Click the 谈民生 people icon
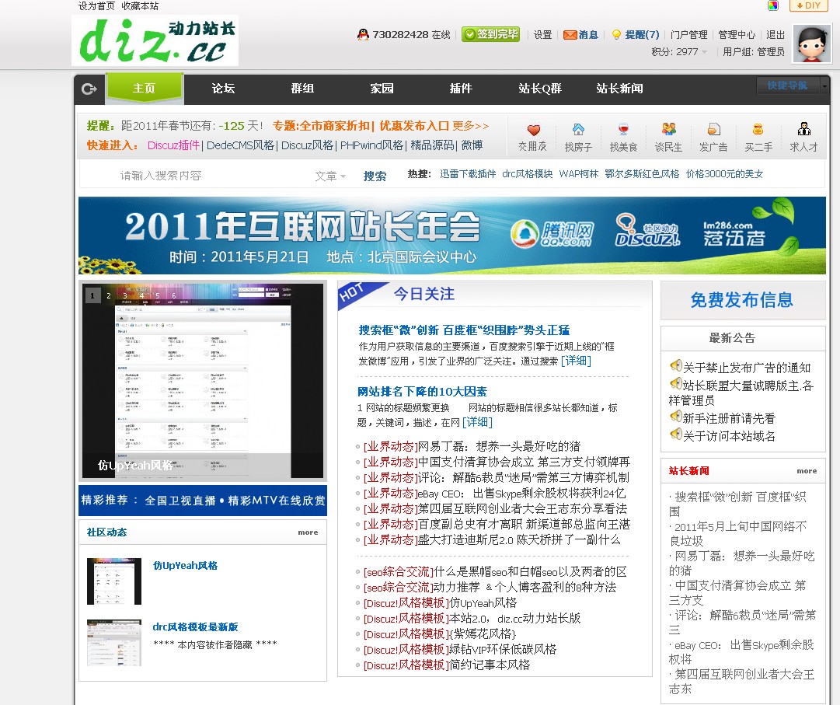Viewport: 840px width, 705px height. [668, 130]
